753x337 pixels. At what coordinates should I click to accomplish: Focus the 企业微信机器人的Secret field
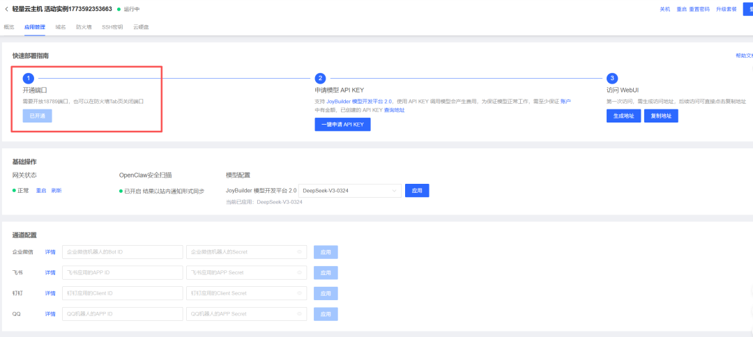pyautogui.click(x=246, y=251)
